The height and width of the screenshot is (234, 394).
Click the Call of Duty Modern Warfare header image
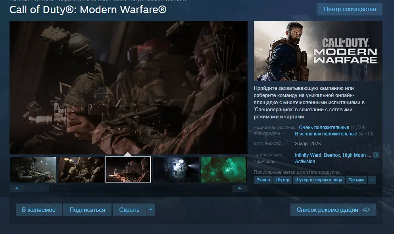(318, 51)
